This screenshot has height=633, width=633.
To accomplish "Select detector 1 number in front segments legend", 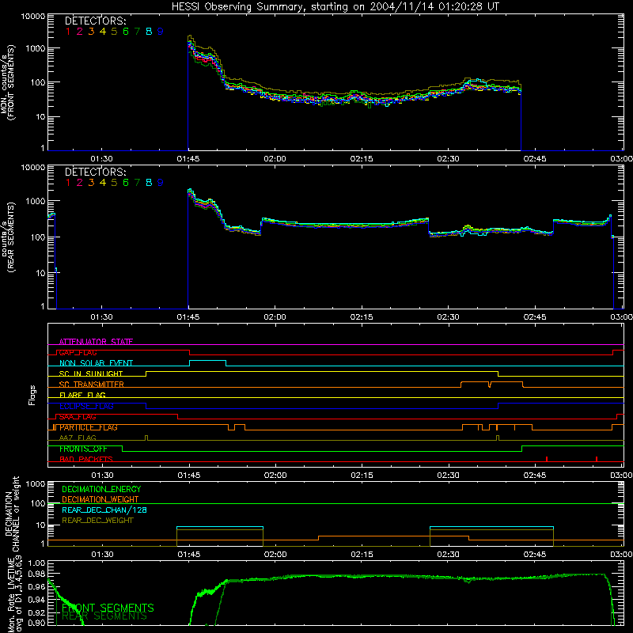I will [x=68, y=31].
